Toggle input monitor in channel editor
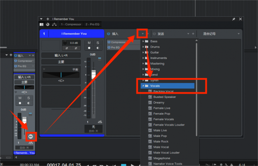 click(x=98, y=48)
